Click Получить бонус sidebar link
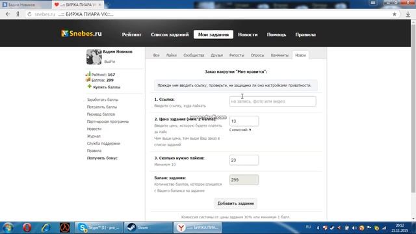Viewport: 416px width, 234px height. 102,158
